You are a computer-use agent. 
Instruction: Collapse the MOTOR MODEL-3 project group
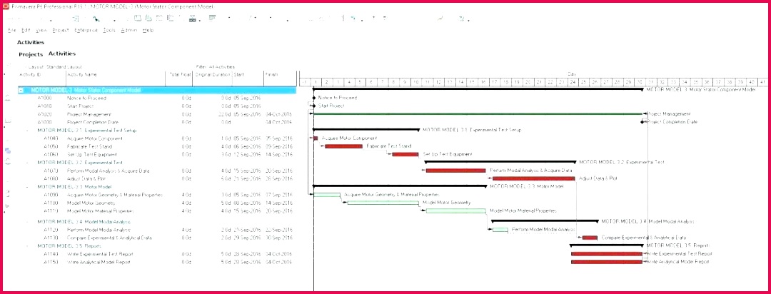21,91
